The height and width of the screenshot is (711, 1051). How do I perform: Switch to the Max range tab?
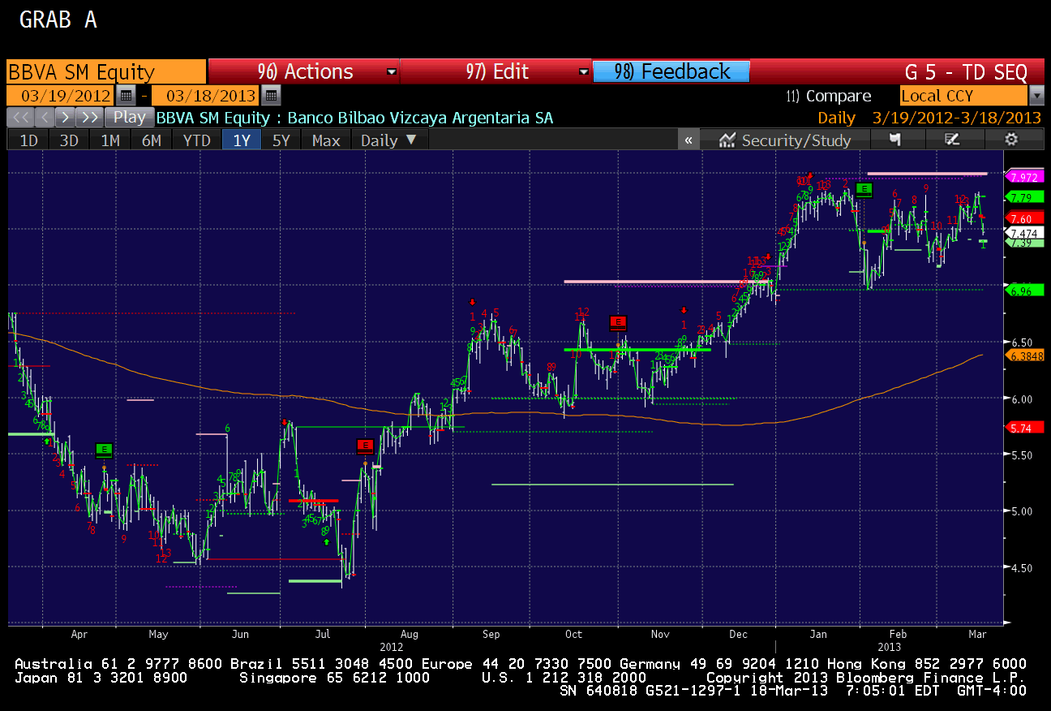(326, 140)
